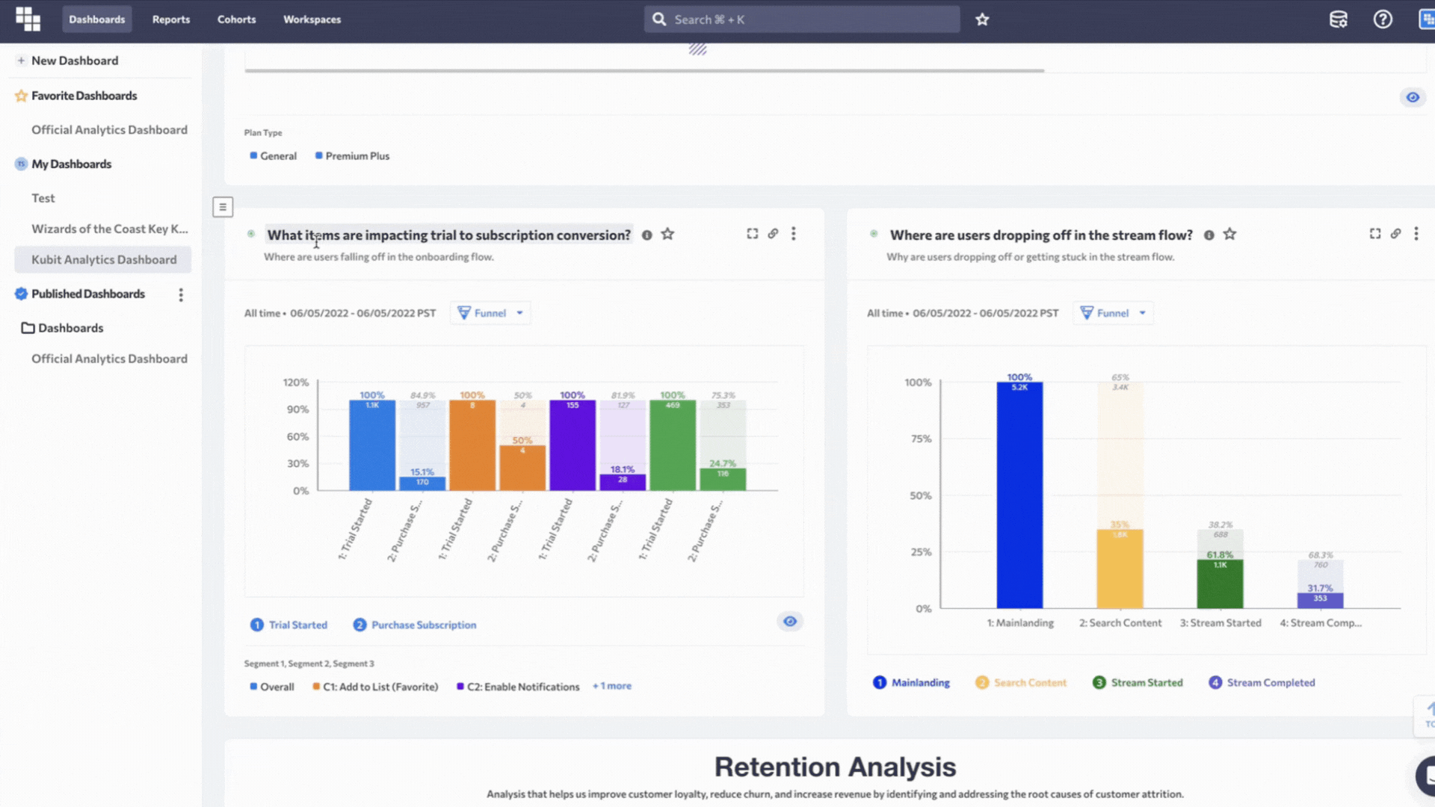Click the purple Trial Started 155 bar
This screenshot has height=807, width=1435.
point(573,445)
